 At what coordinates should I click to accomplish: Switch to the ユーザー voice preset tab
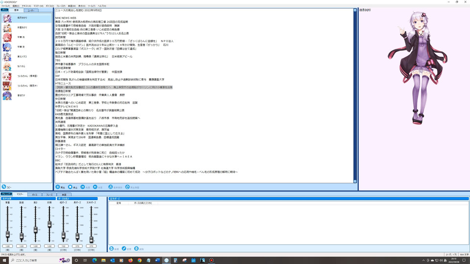point(31,10)
